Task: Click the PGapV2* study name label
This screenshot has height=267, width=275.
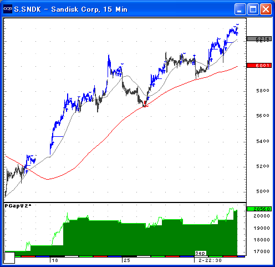Action: 18,206
